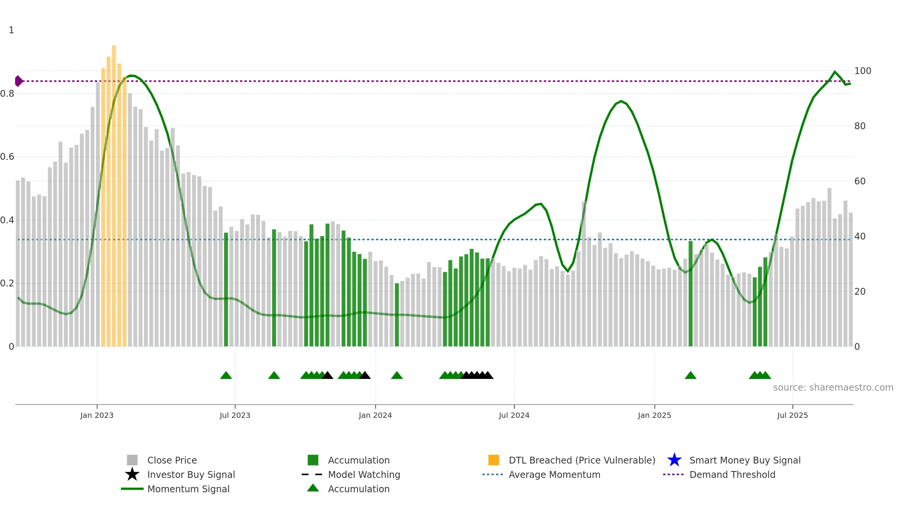
Task: Click the purple diamond Demand Threshold marker
Action: 19,81
